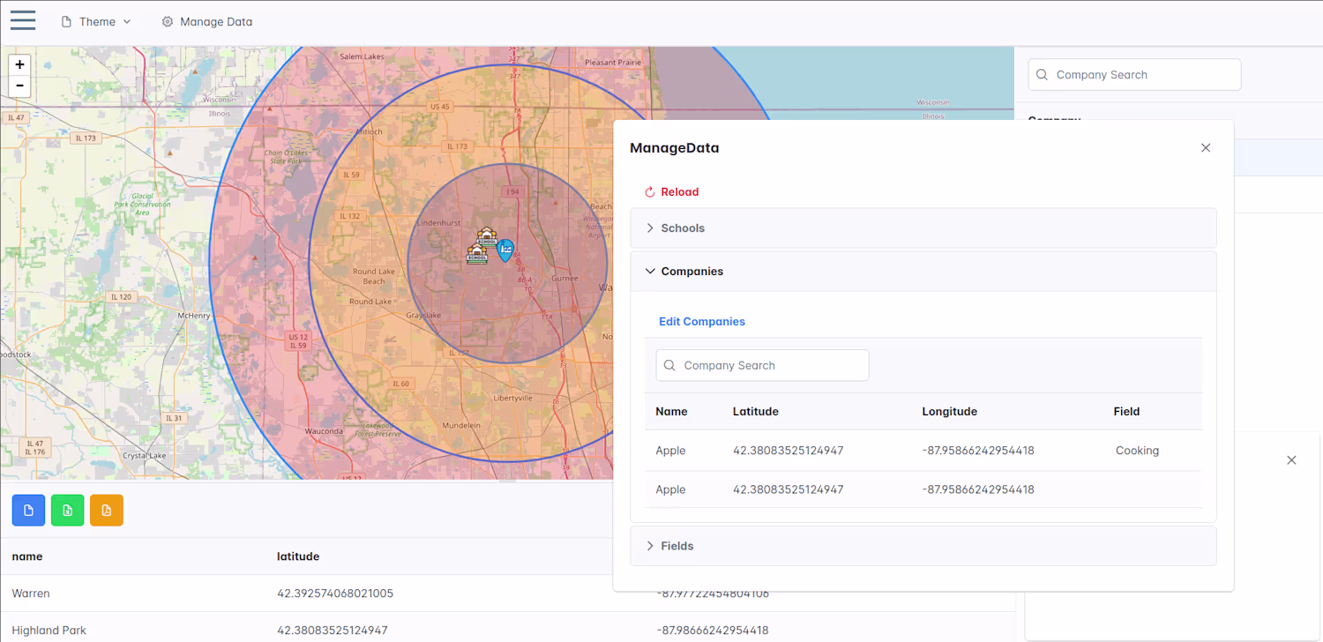The height and width of the screenshot is (642, 1323).
Task: Click the blue CSV file export button
Action: point(28,511)
